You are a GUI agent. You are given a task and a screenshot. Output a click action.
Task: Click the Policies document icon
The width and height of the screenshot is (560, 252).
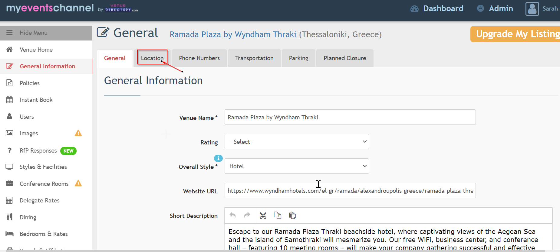9,83
